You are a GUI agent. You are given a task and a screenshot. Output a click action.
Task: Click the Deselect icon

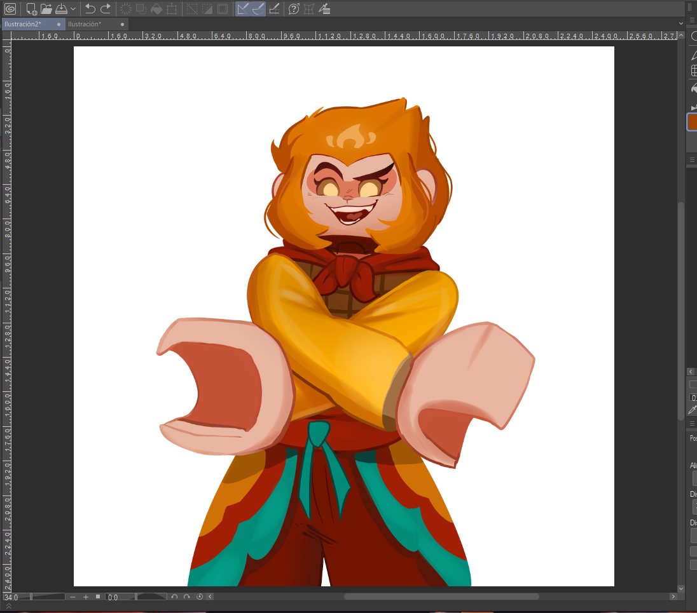click(192, 8)
